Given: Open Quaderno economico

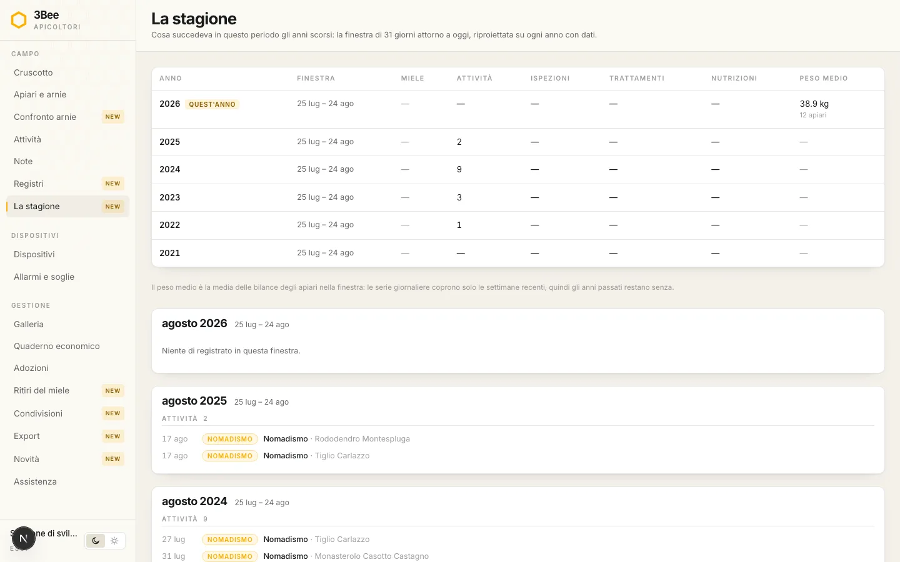Looking at the screenshot, I should [x=67, y=346].
